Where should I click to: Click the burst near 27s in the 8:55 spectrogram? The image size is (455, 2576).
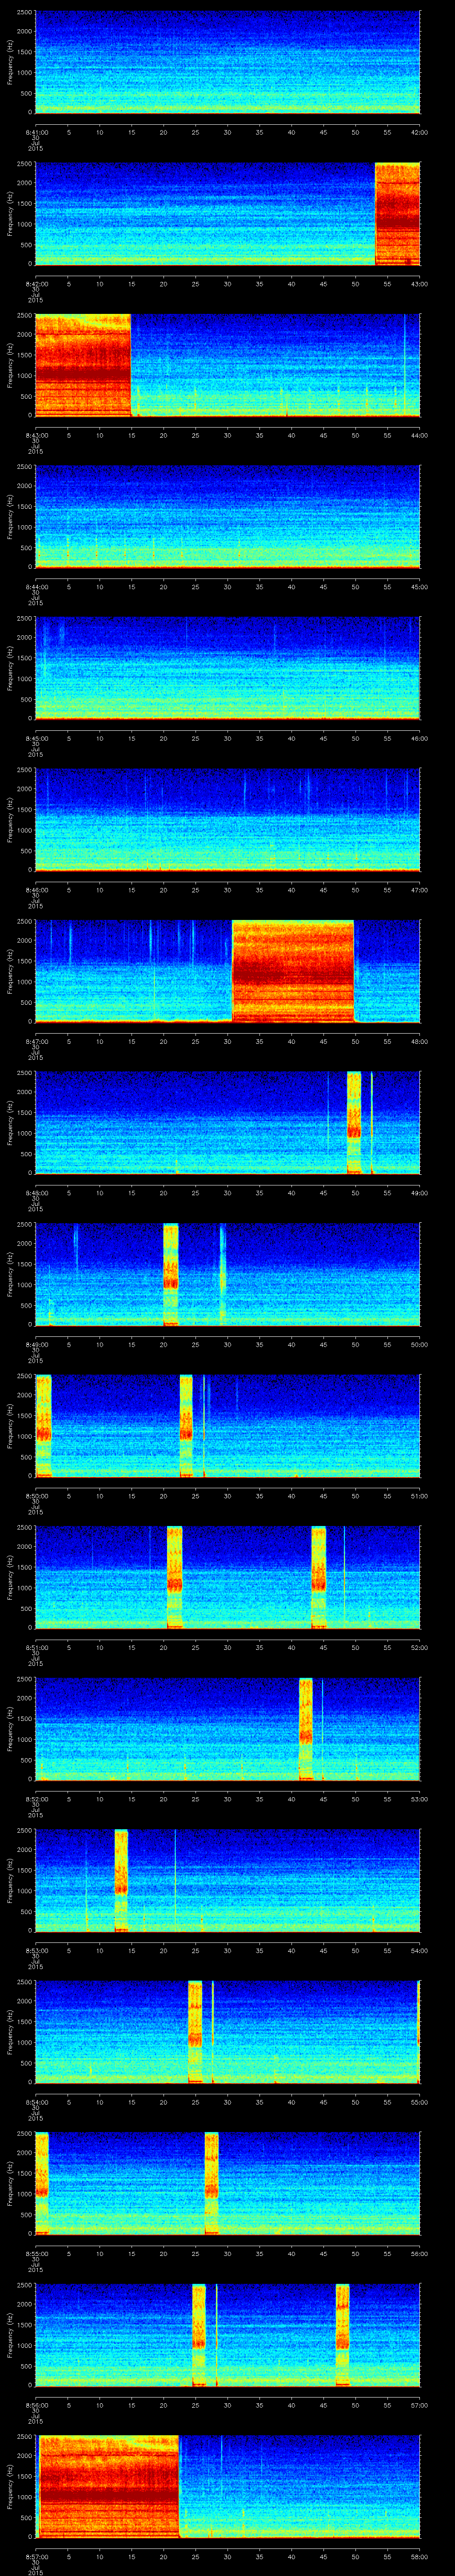(211, 2183)
